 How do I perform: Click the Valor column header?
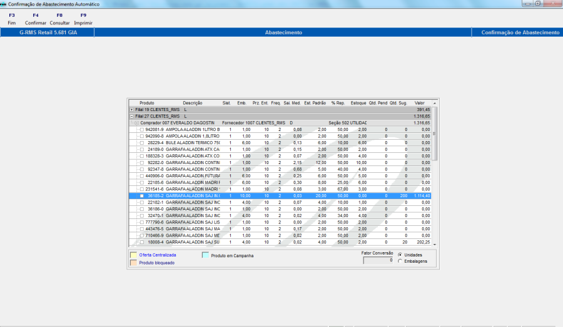(419, 103)
